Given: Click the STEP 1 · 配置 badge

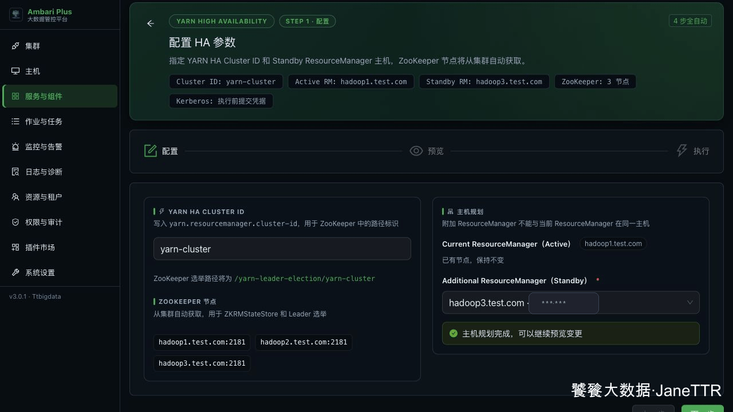Looking at the screenshot, I should click(x=308, y=21).
